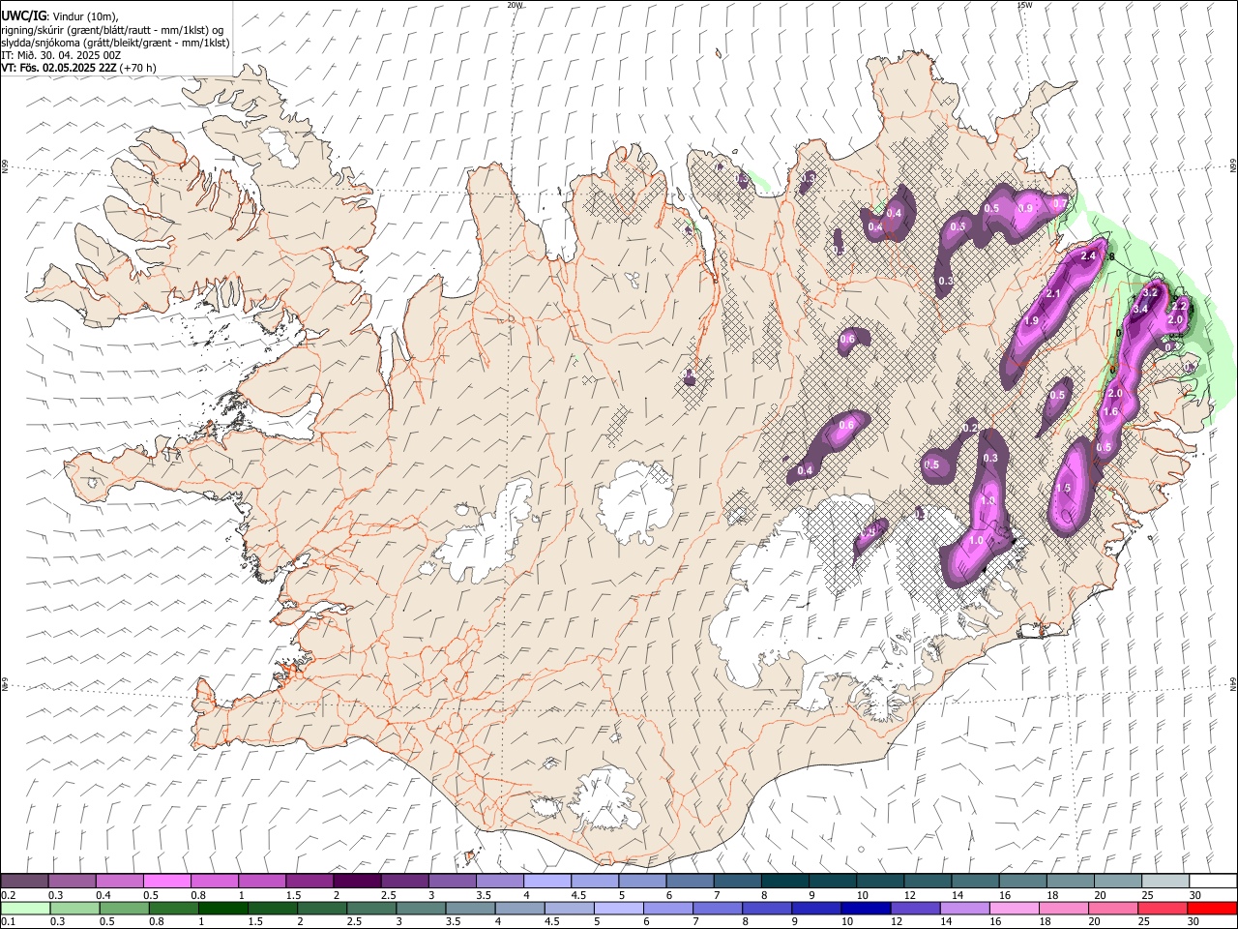Pick the upper scale swatch between 6 and 7
Viewport: 1238px width, 929px height.
click(x=689, y=882)
